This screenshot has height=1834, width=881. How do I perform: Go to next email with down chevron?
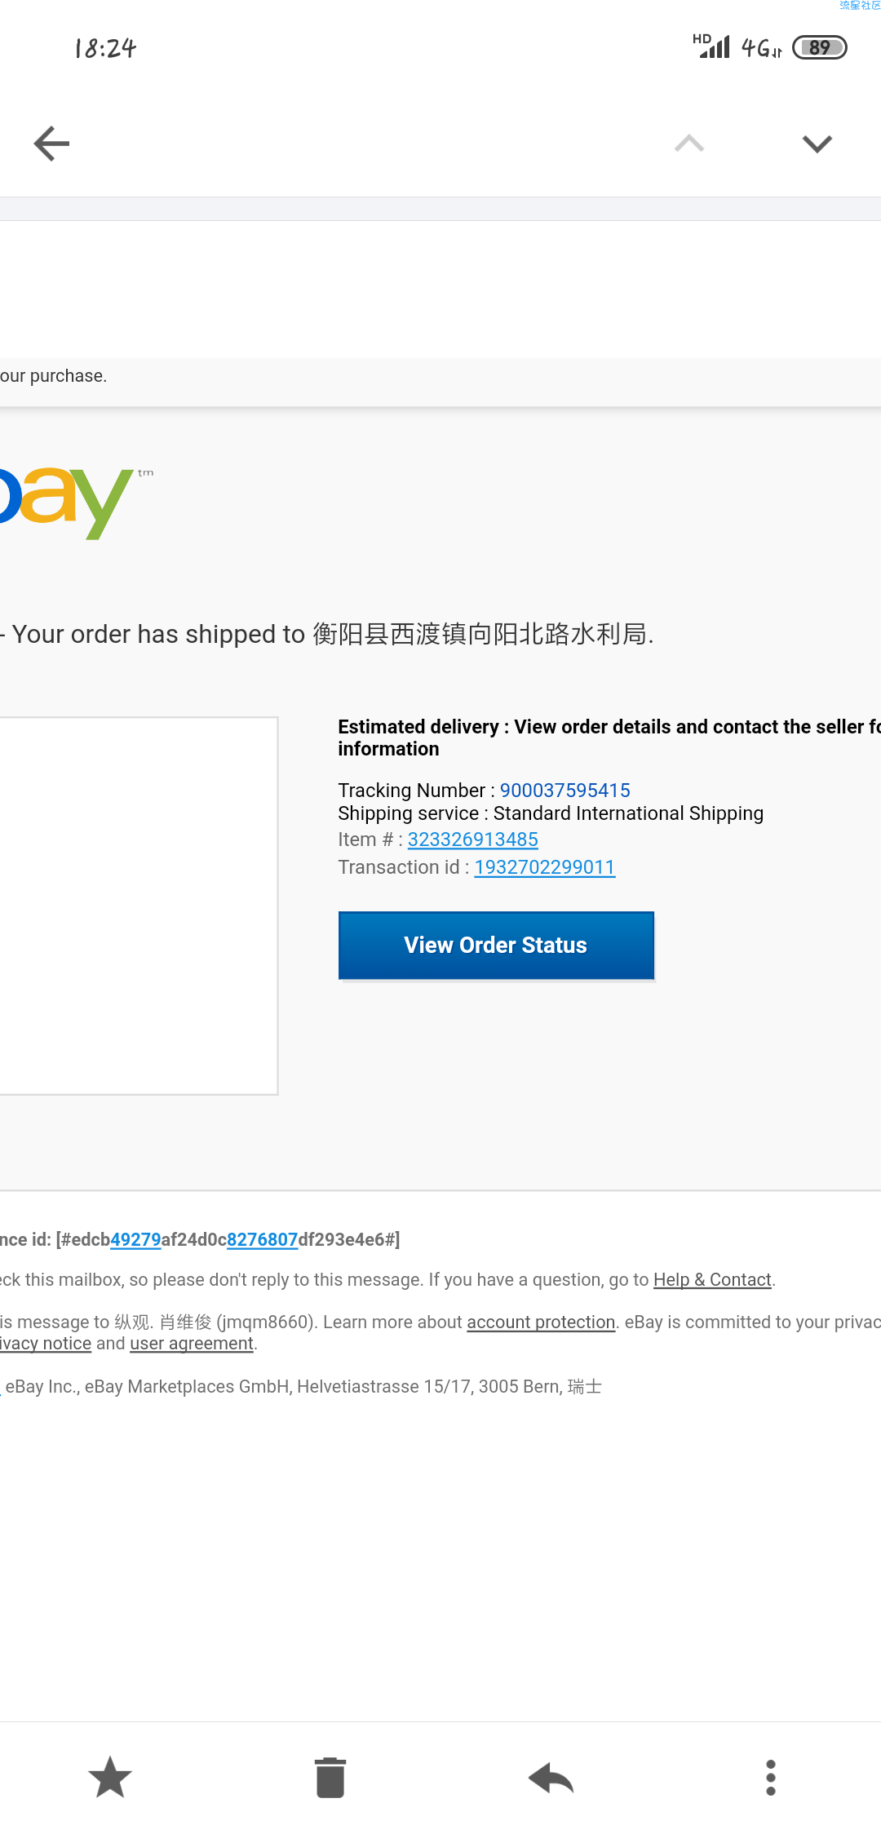(x=817, y=144)
